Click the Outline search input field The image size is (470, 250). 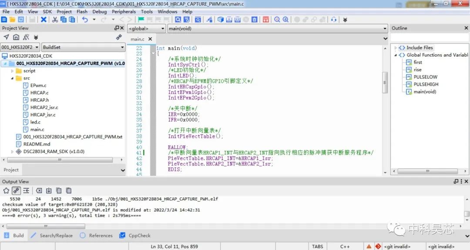coord(430,37)
